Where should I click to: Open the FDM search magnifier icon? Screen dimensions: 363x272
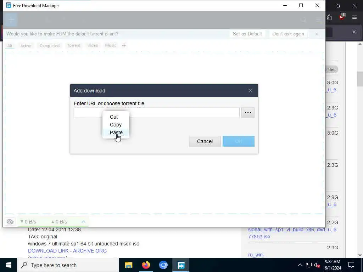pyautogui.click(x=303, y=20)
